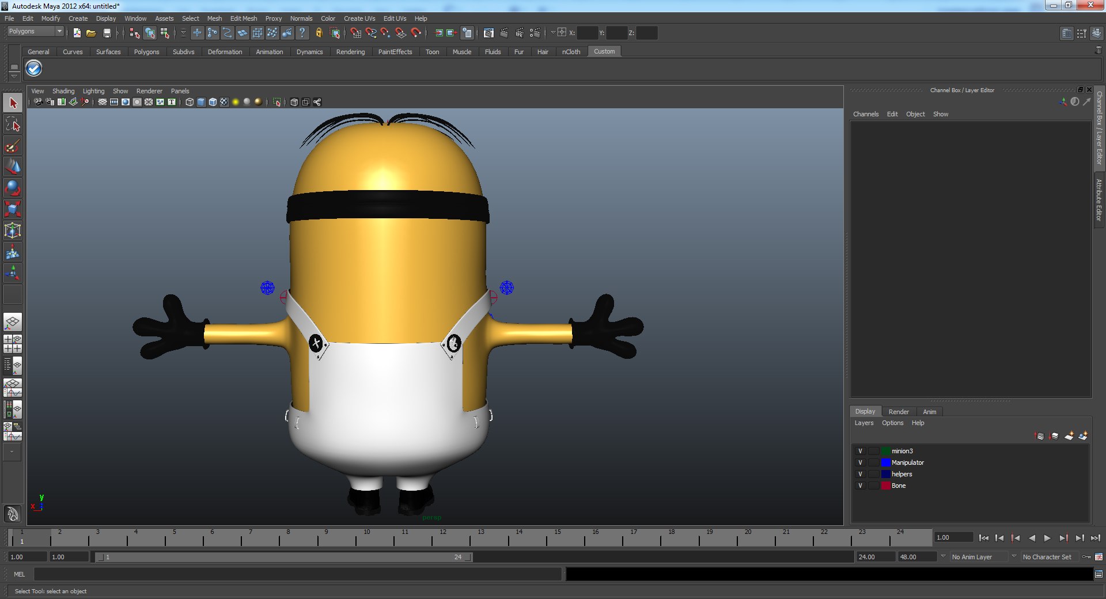The height and width of the screenshot is (599, 1106).
Task: Move selected layer up icon
Action: point(1039,436)
